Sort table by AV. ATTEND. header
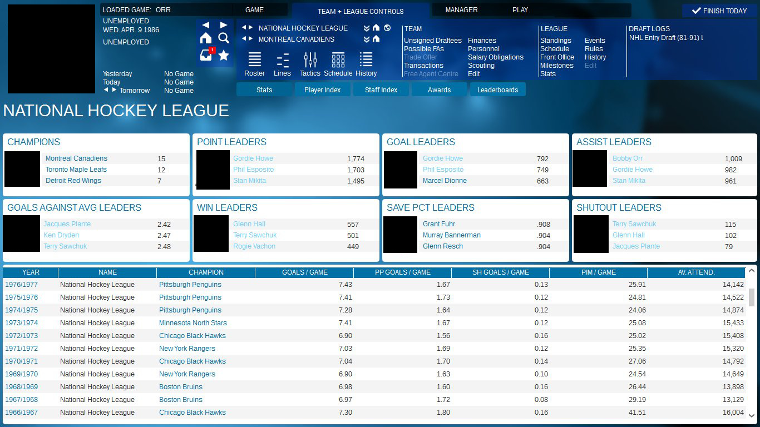This screenshot has width=760, height=427. click(x=697, y=272)
